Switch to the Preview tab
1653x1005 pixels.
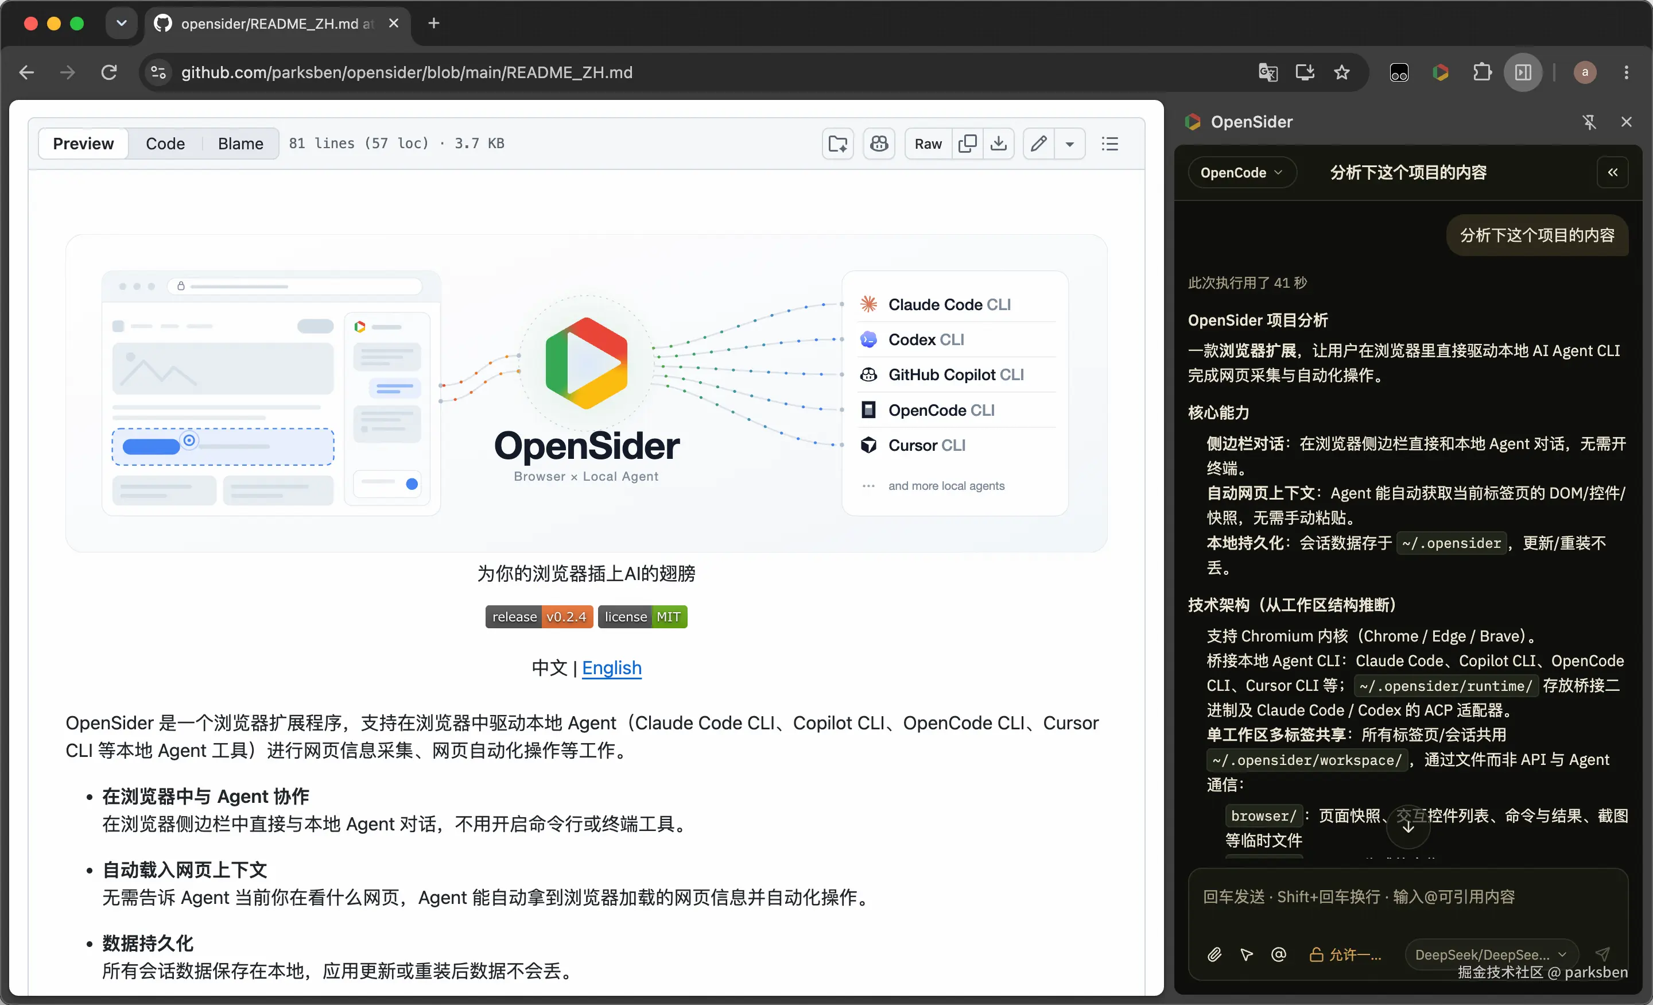point(83,144)
